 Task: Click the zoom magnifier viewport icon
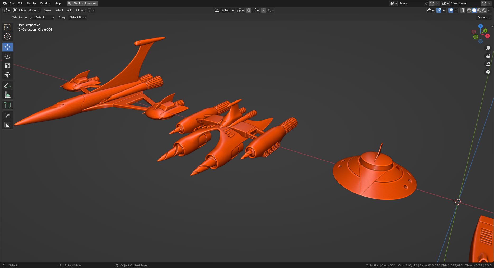(488, 48)
